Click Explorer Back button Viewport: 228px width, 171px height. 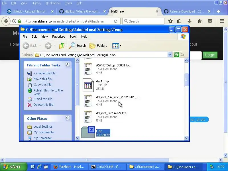click(x=30, y=46)
